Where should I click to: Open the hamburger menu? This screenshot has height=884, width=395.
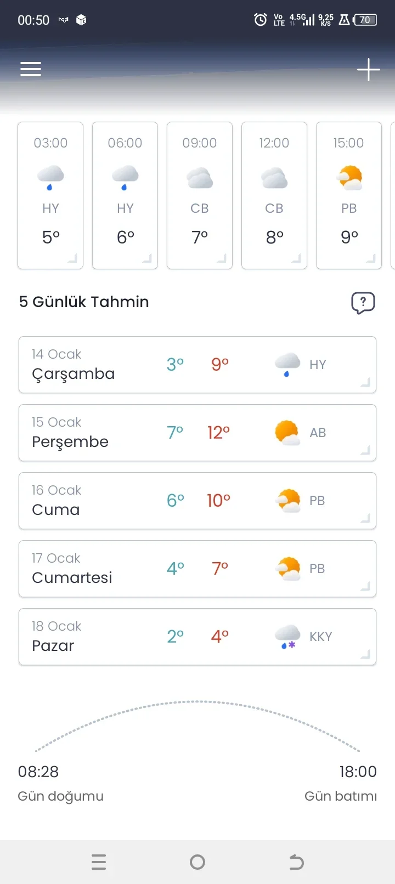click(x=31, y=69)
